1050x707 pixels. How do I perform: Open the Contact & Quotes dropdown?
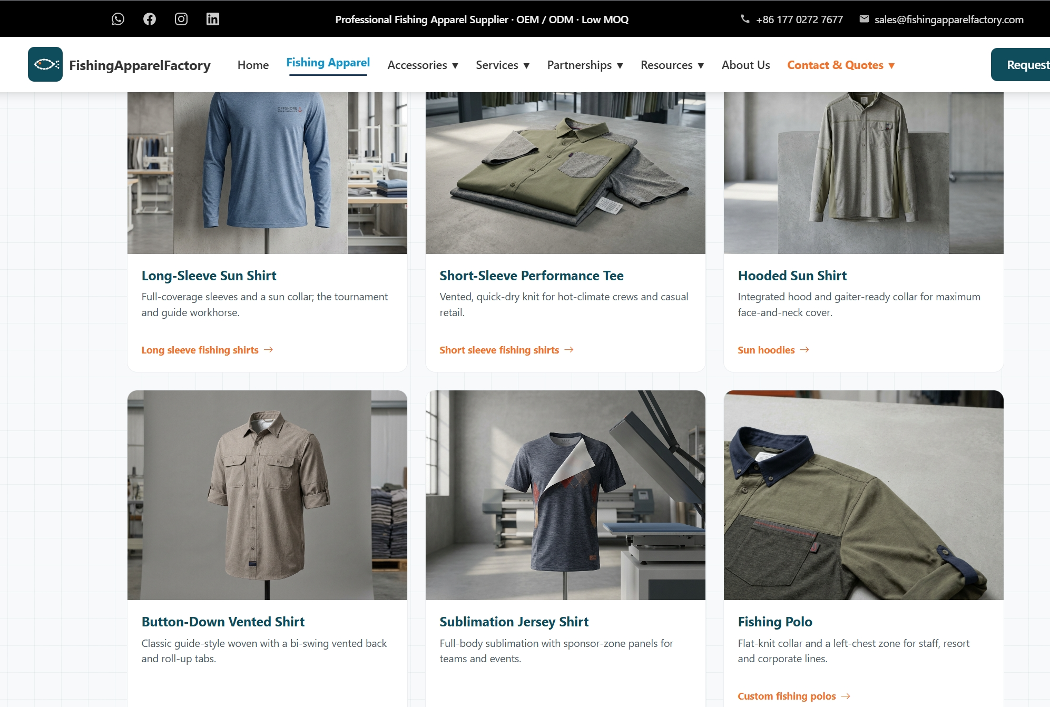pyautogui.click(x=841, y=65)
